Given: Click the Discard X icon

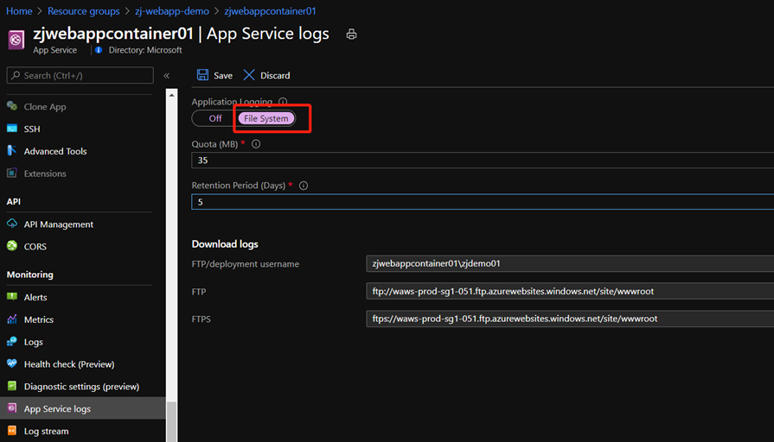Looking at the screenshot, I should point(249,75).
